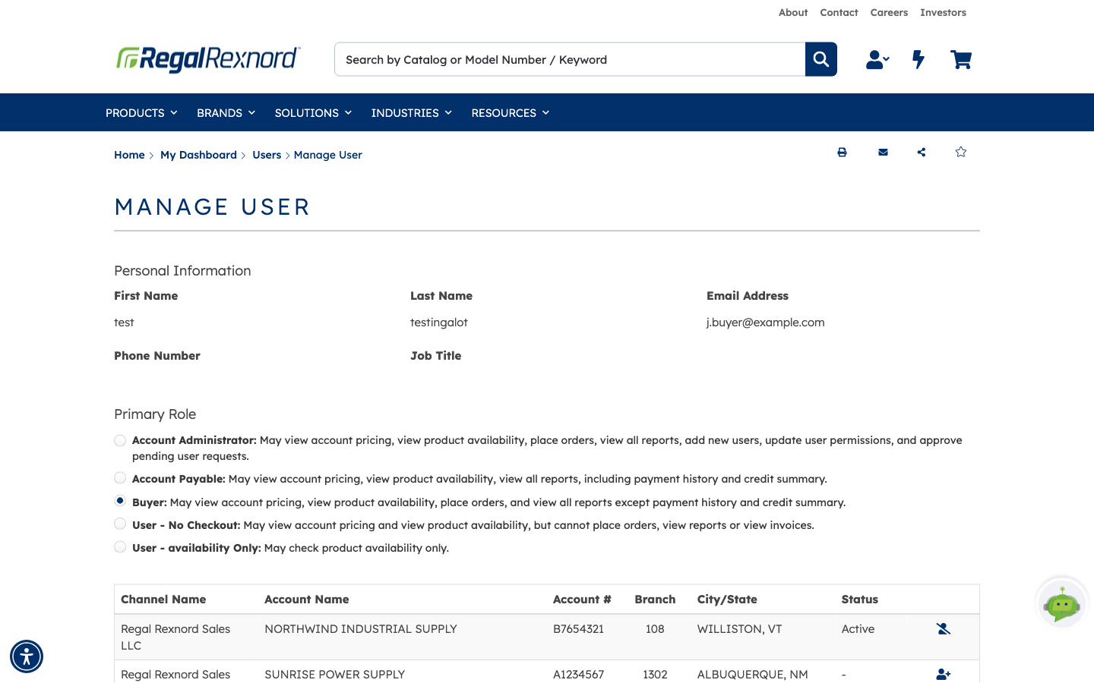Click the SUNRISE POWER SUPPLY account name
Image resolution: width=1094 pixels, height=683 pixels.
click(335, 675)
